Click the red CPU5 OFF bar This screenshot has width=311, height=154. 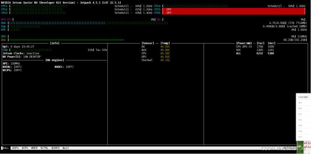(x=234, y=10)
